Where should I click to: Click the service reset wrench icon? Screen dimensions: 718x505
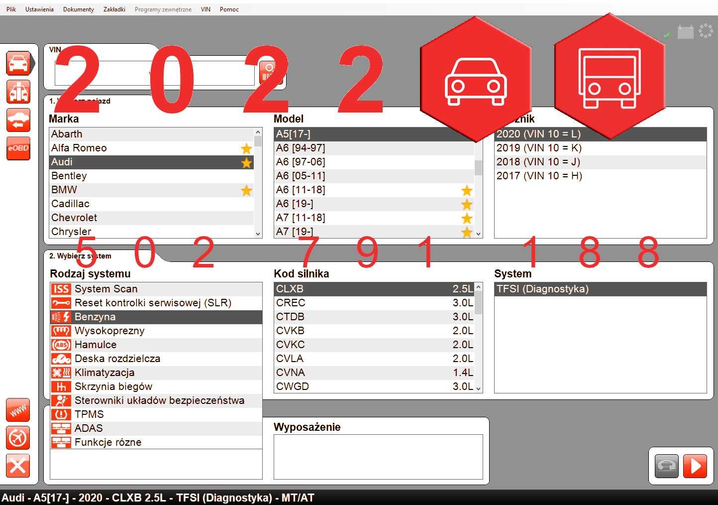point(61,303)
